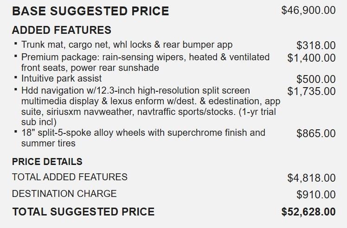The width and height of the screenshot is (347, 228).
Task: Click the $4,818.00 added features total
Action: 311,178
